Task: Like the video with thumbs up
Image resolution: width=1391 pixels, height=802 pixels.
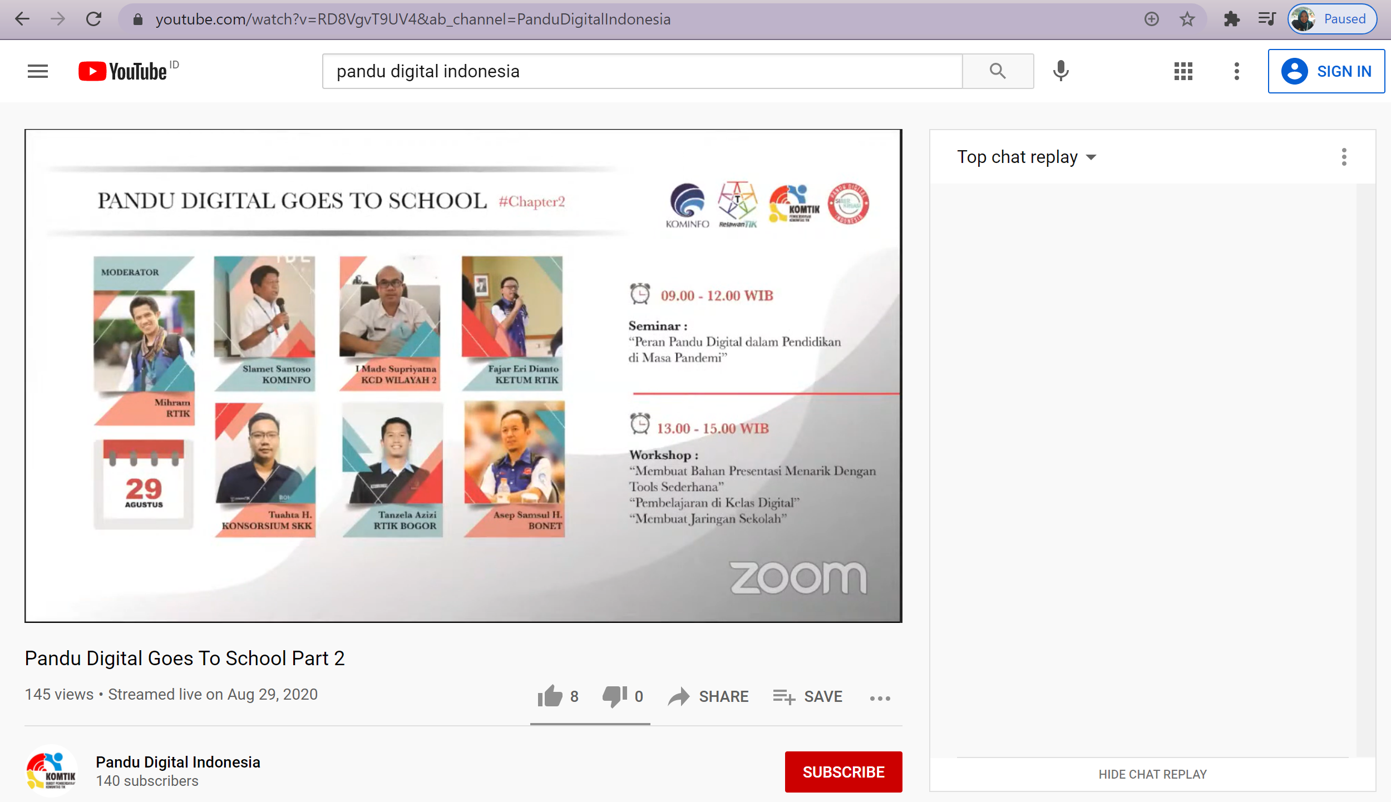Action: click(x=550, y=696)
